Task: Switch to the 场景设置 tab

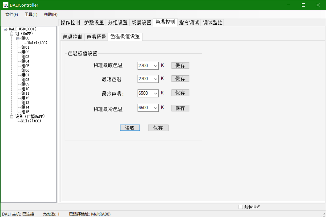Action: [x=142, y=23]
